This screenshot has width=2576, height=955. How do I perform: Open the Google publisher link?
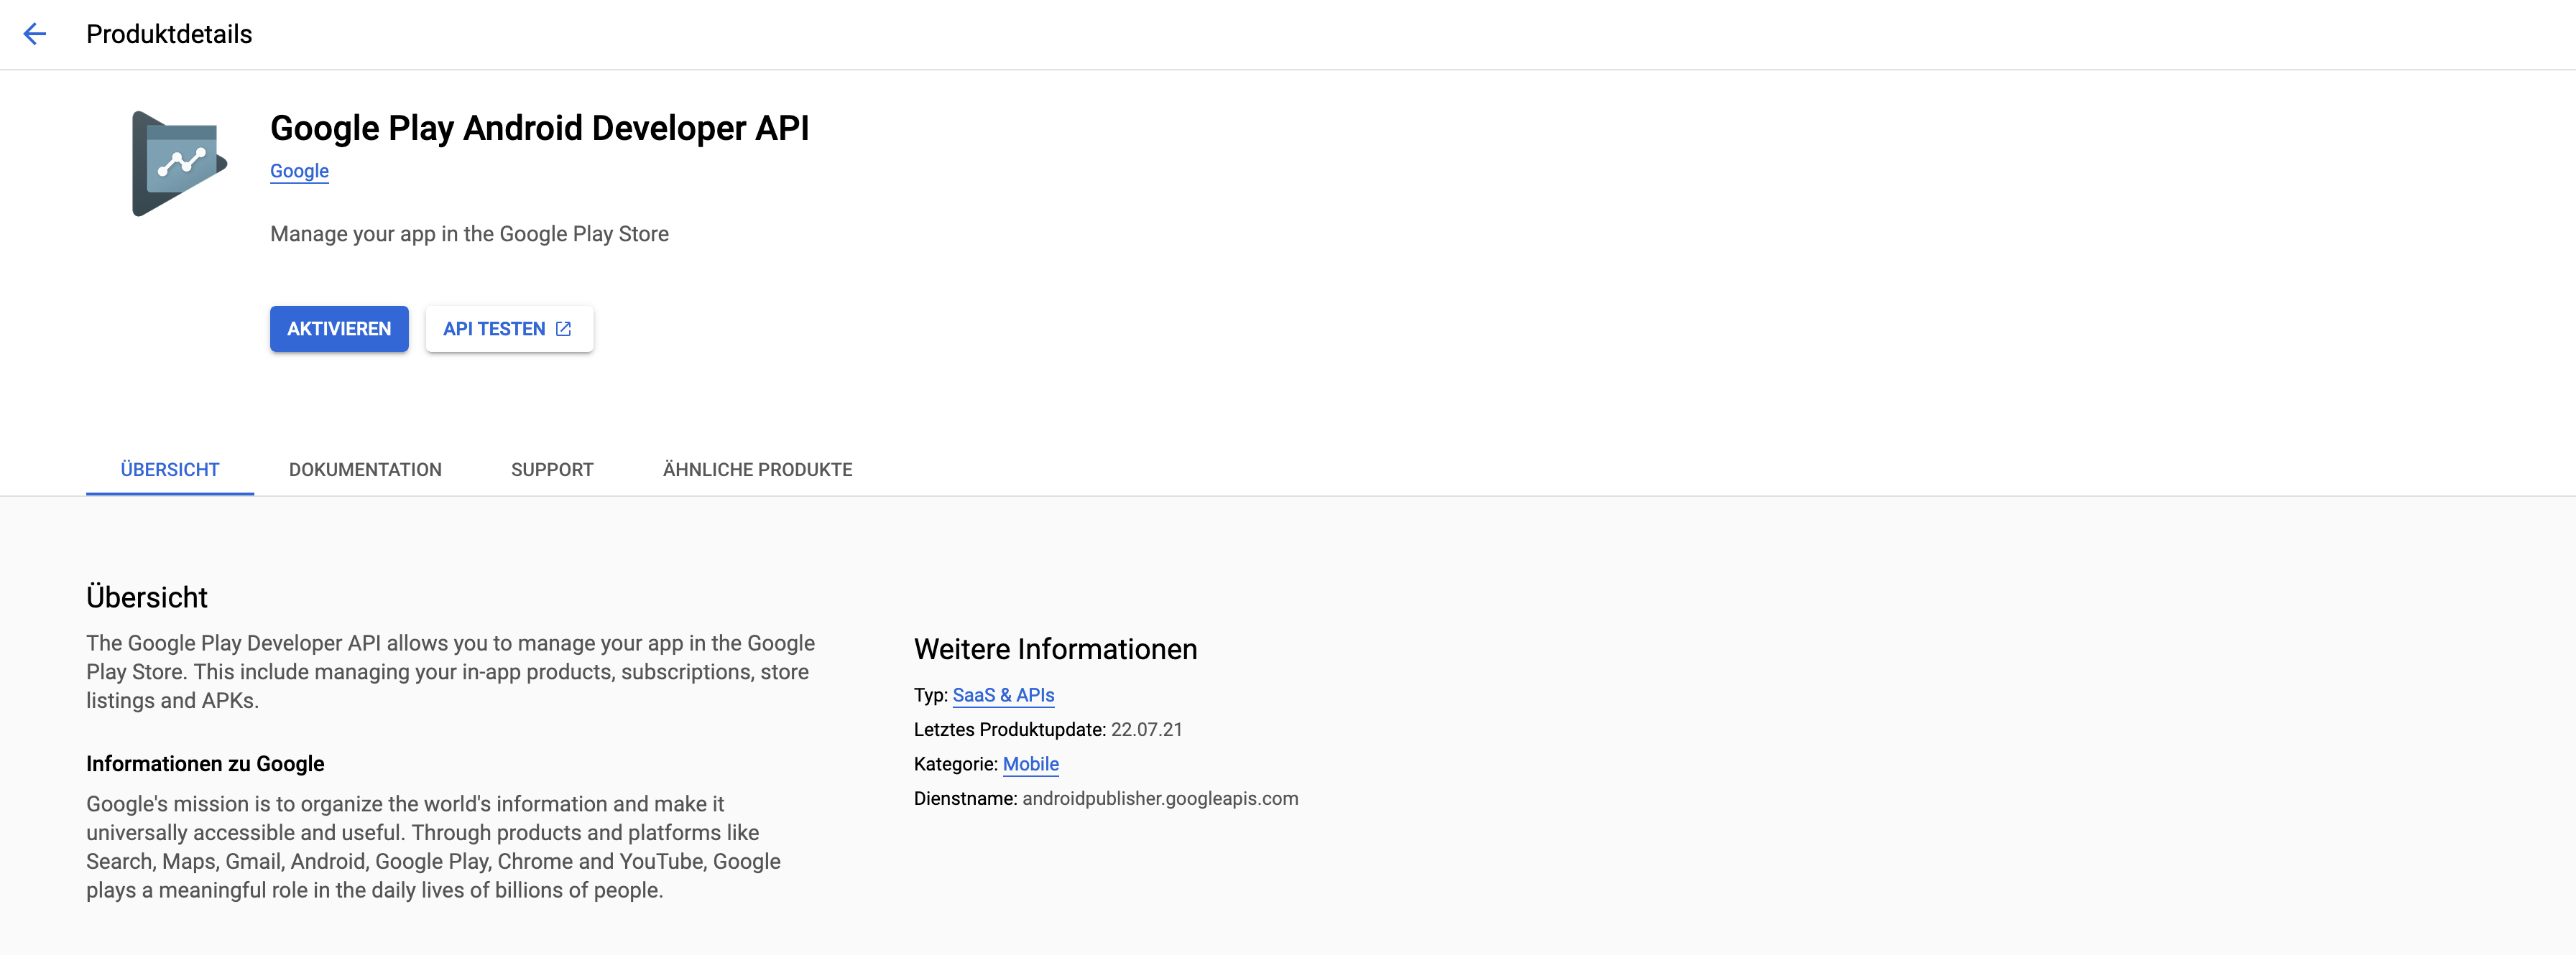tap(299, 171)
